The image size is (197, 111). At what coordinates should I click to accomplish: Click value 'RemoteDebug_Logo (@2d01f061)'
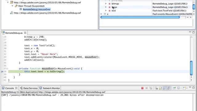tap(170, 4)
